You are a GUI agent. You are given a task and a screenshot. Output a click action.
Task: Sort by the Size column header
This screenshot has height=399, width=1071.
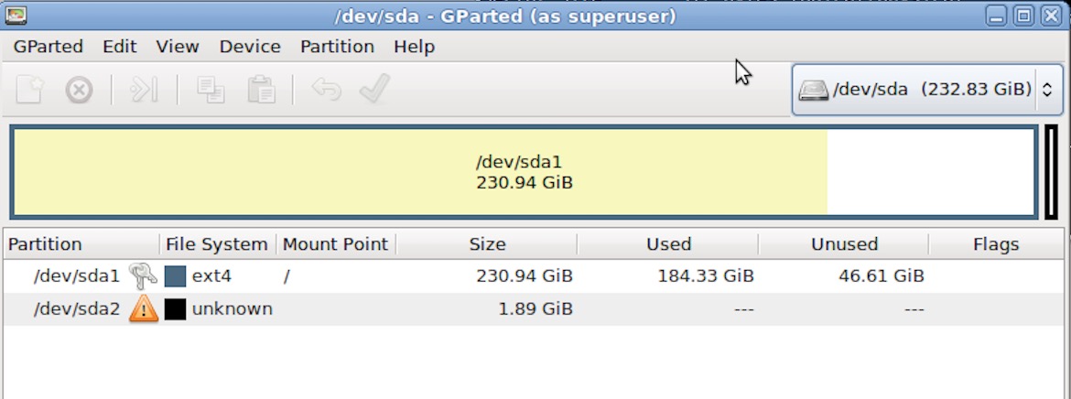pyautogui.click(x=487, y=244)
